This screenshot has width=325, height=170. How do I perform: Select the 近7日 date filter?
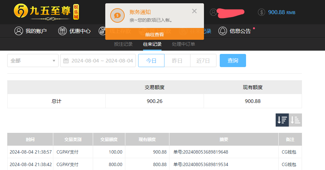[x=203, y=61]
